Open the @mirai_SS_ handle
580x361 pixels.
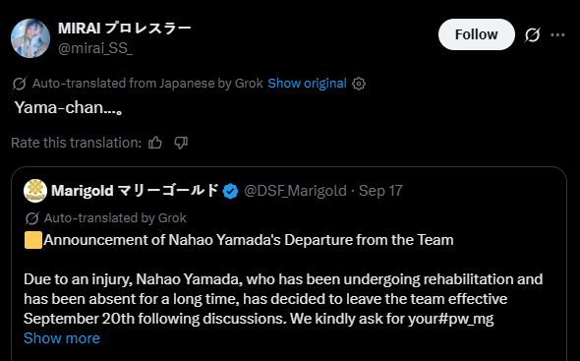click(95, 48)
